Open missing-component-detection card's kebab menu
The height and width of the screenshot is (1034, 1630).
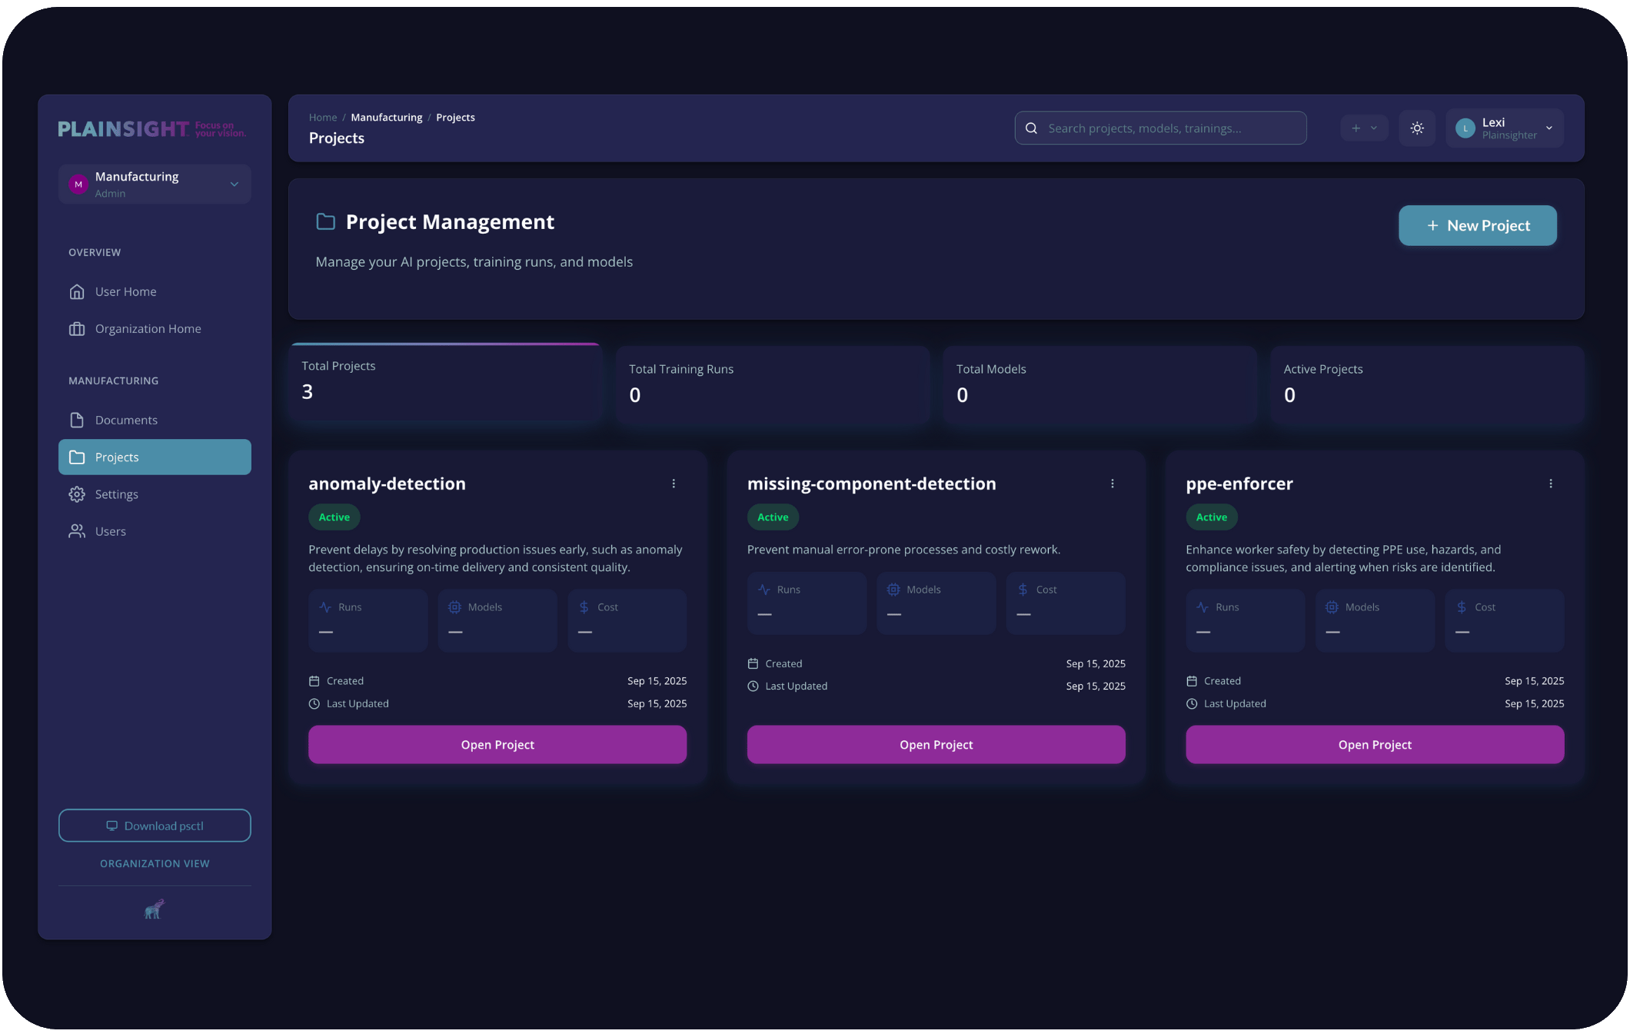click(1112, 484)
